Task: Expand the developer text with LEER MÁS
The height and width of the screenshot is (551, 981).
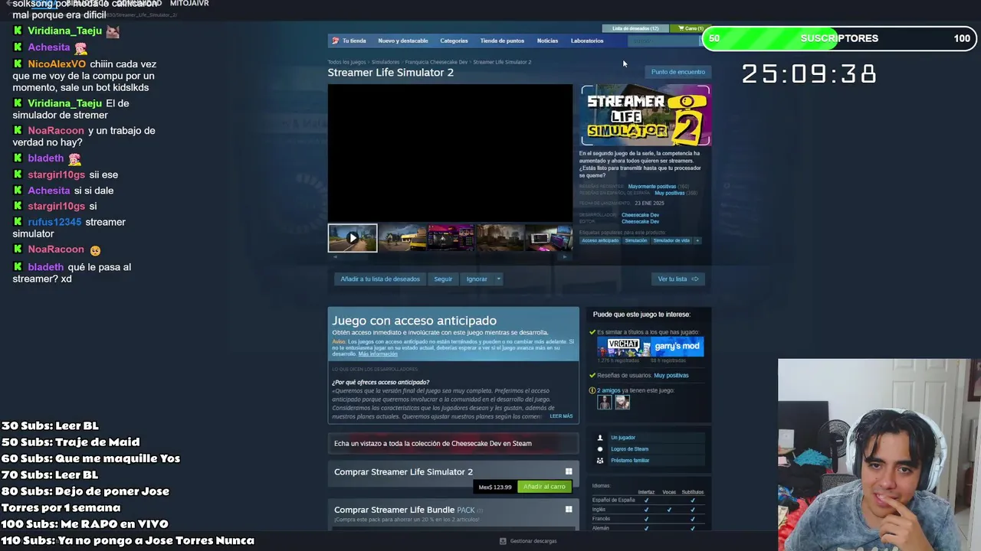Action: (x=561, y=416)
